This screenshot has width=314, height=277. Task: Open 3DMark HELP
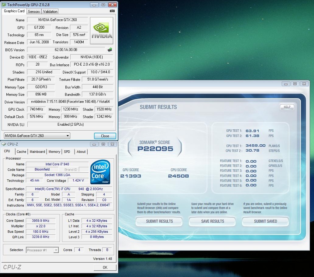287,107
